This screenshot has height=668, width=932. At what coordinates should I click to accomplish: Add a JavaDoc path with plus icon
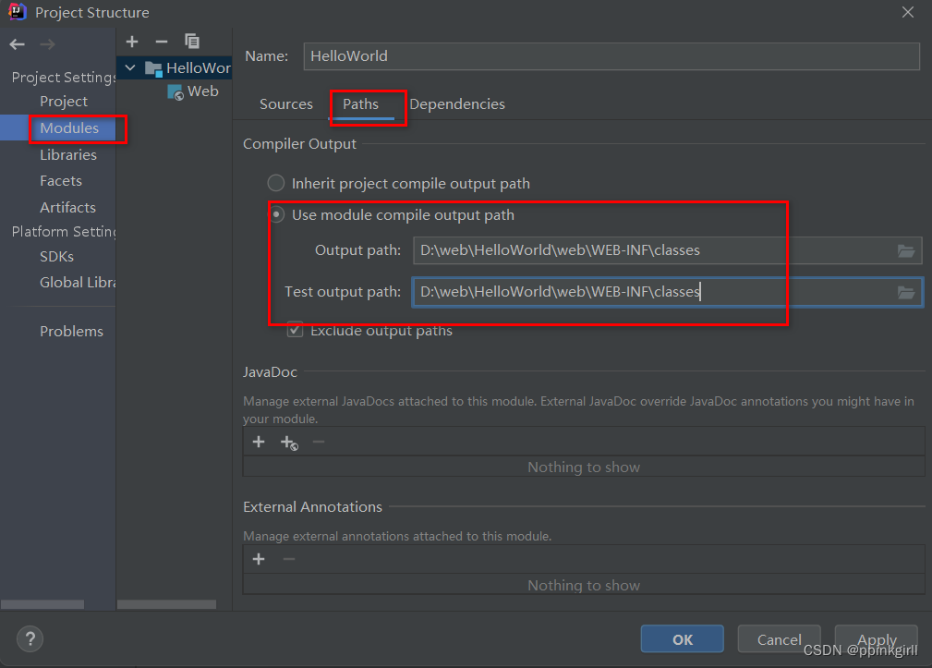click(x=259, y=443)
